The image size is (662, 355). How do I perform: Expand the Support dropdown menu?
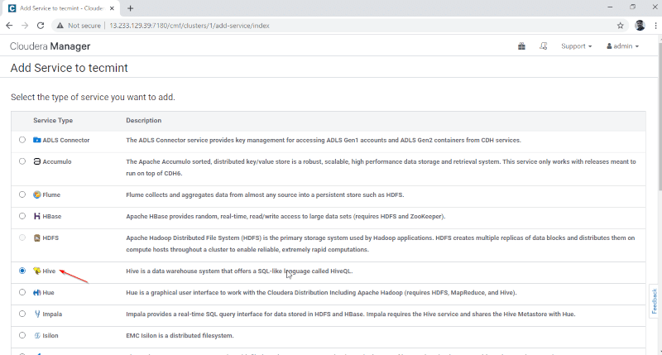point(576,46)
